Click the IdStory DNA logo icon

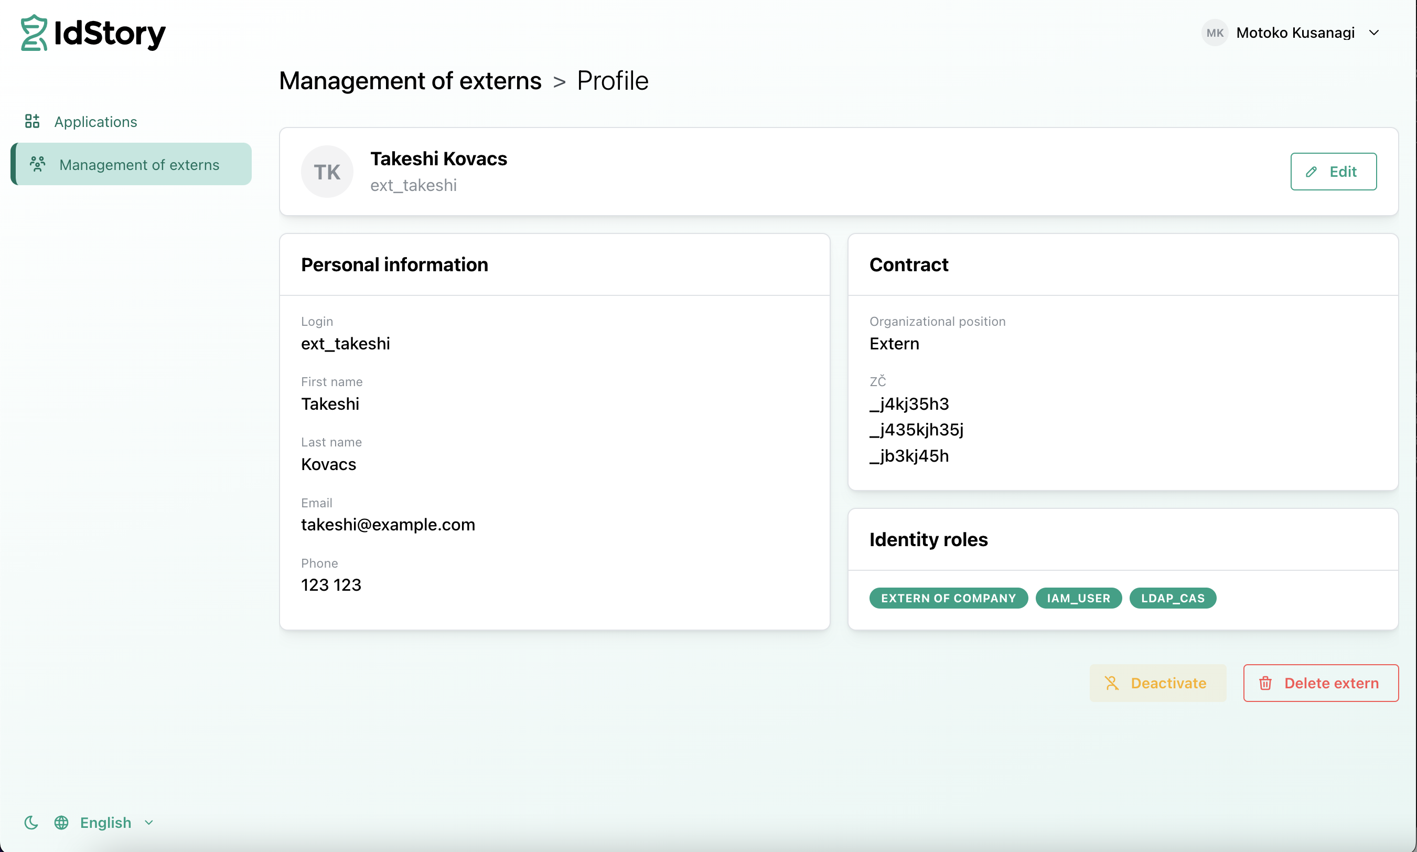(x=34, y=33)
